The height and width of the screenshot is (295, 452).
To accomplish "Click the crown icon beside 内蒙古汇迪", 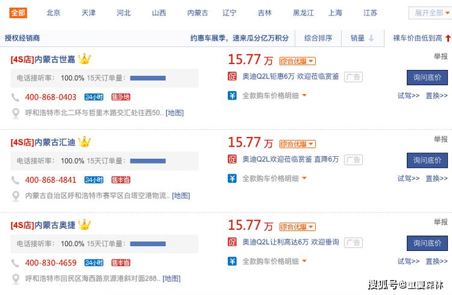I will 84,142.
